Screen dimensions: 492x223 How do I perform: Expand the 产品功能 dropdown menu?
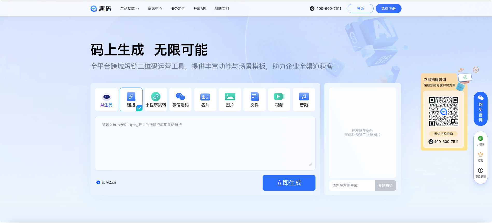[x=130, y=9]
